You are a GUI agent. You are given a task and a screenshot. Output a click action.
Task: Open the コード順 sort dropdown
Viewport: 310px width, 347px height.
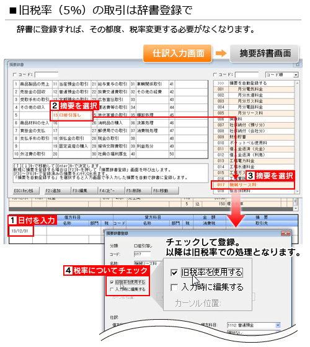[282, 75]
